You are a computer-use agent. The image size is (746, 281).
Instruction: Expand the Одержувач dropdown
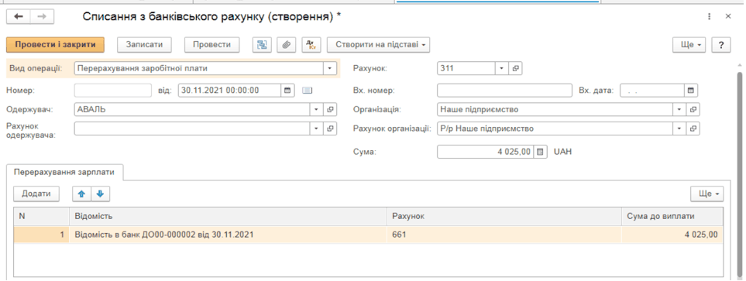pos(317,109)
